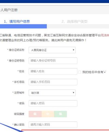Click the blue registration progress bar

23,26
